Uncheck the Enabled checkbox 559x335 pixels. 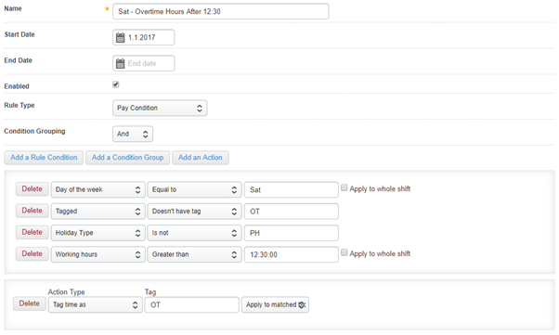(x=115, y=84)
